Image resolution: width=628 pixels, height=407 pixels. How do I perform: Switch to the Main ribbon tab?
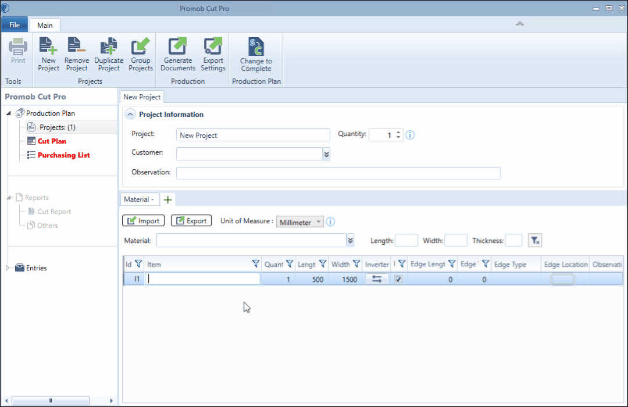pos(45,25)
